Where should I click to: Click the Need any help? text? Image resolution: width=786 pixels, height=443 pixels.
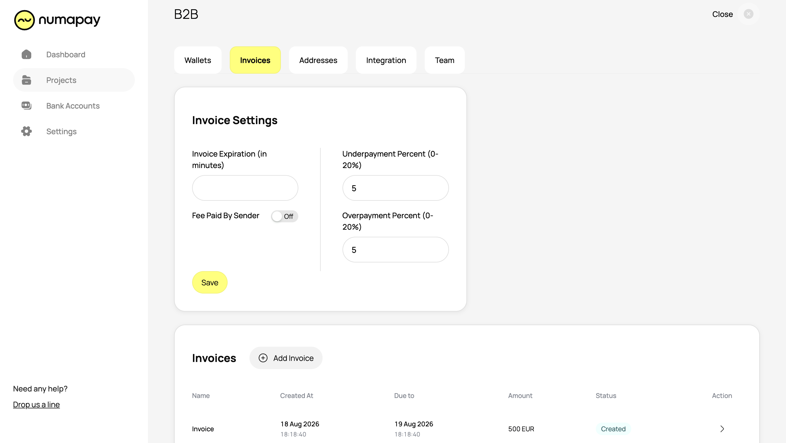40,388
